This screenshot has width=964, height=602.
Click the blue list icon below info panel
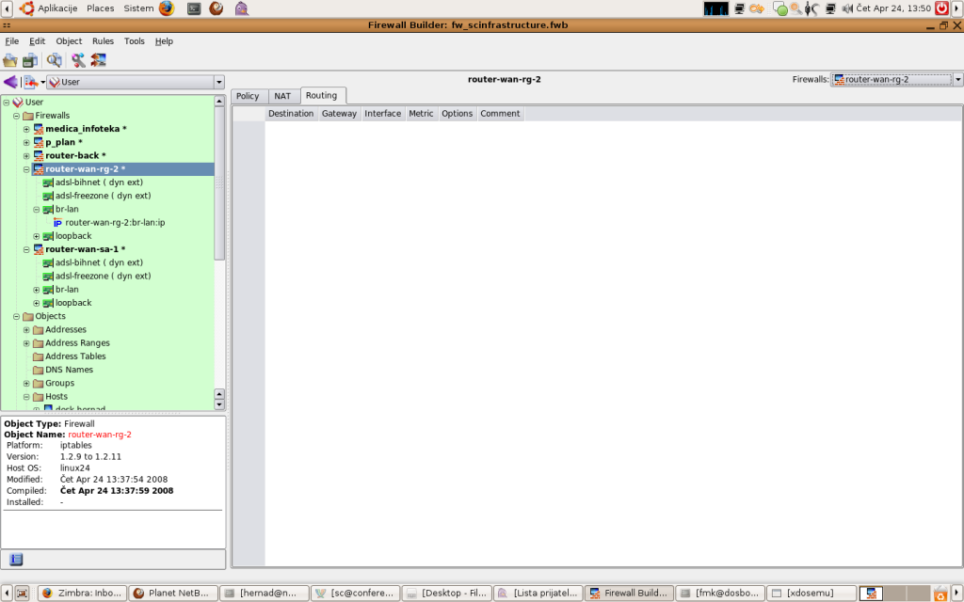click(x=16, y=559)
